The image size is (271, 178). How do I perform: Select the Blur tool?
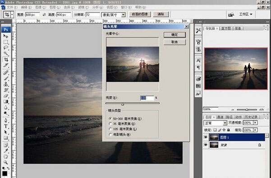(x=6, y=107)
